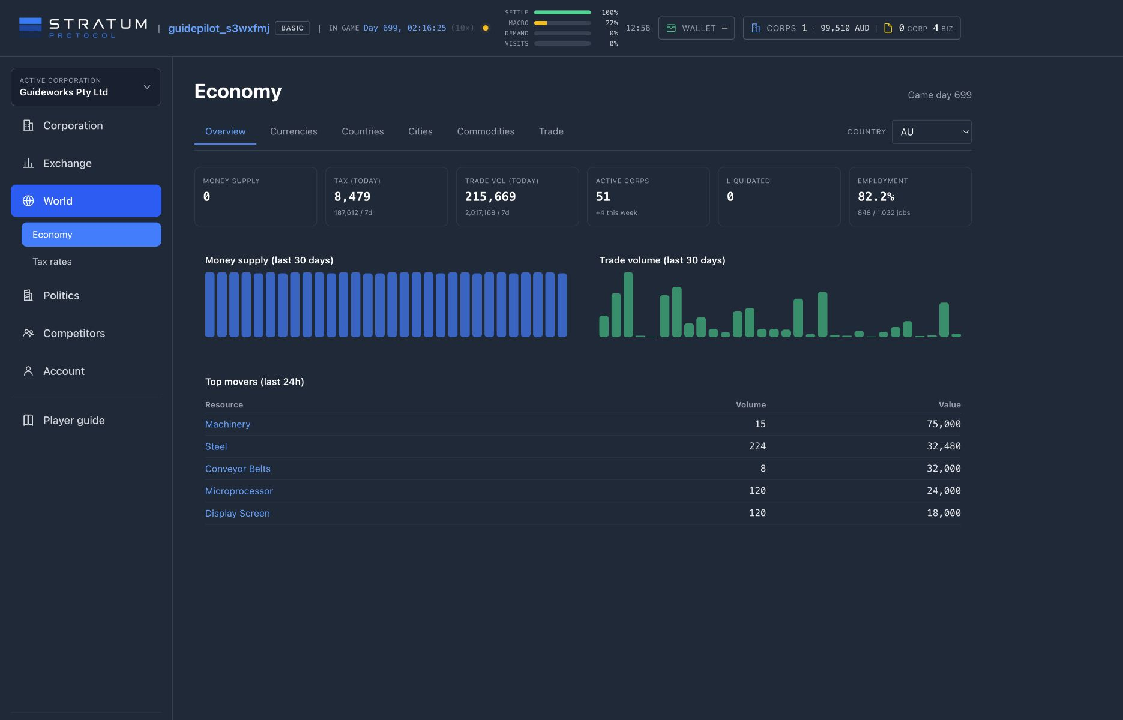Open the Corporation section in sidebar
Viewport: 1123px width, 720px height.
[x=86, y=125]
